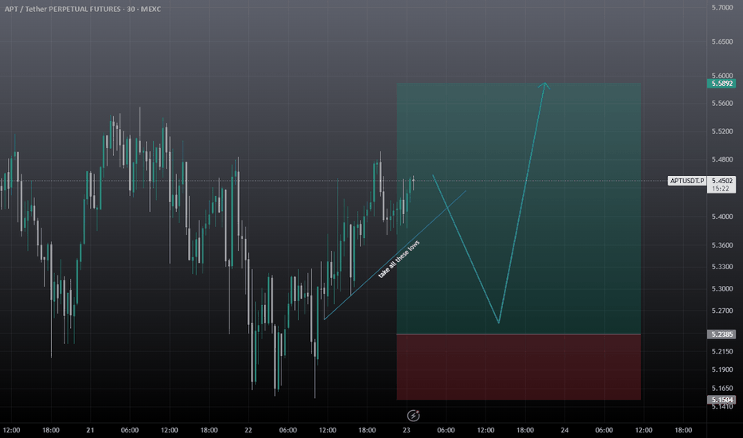Select the take-profit price tag 5.5892

[721, 84]
